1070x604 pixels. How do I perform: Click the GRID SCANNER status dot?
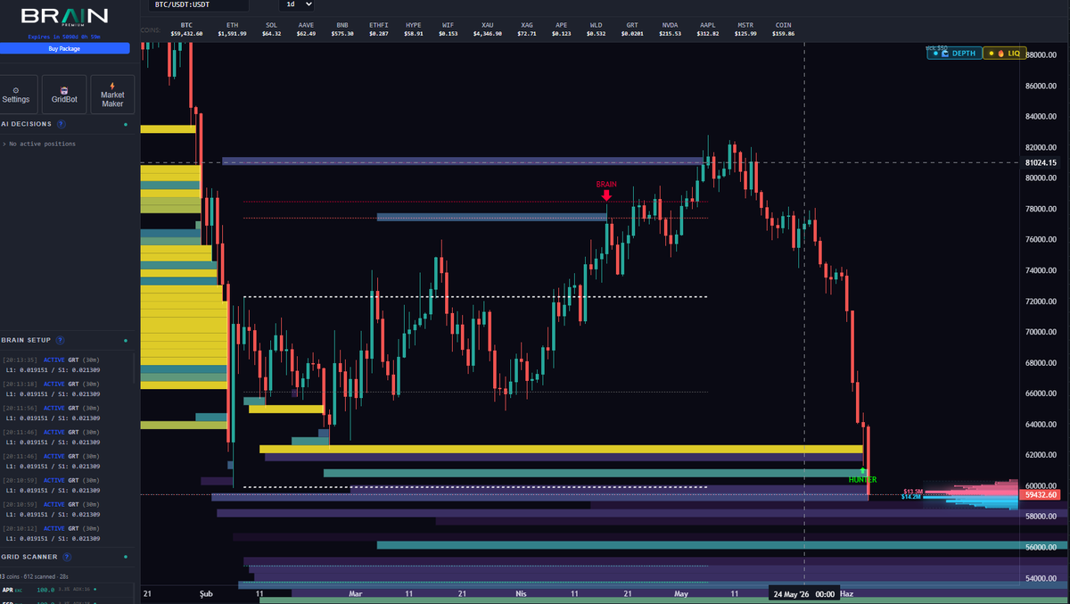126,557
